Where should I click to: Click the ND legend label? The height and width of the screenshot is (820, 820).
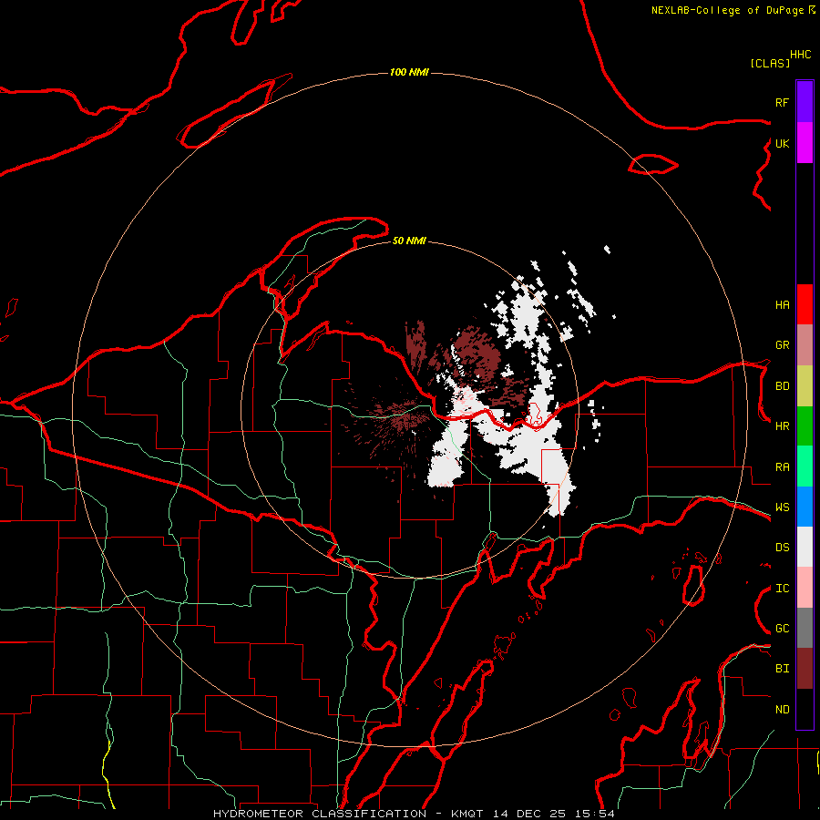[783, 710]
